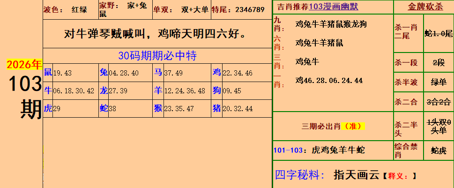The image size is (454, 188).
Task: Select the 鸡 zodiac label in table
Action: tap(216, 72)
